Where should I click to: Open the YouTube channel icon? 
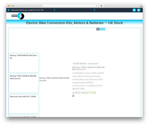[139, 10]
